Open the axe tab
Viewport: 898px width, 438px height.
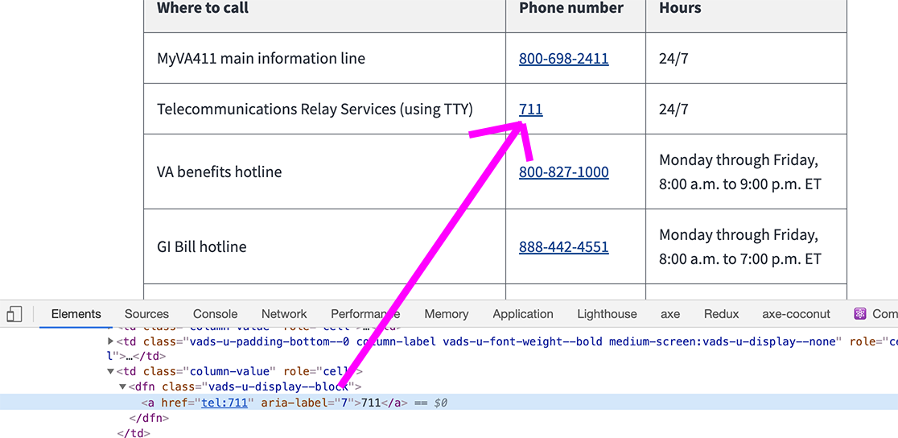670,313
